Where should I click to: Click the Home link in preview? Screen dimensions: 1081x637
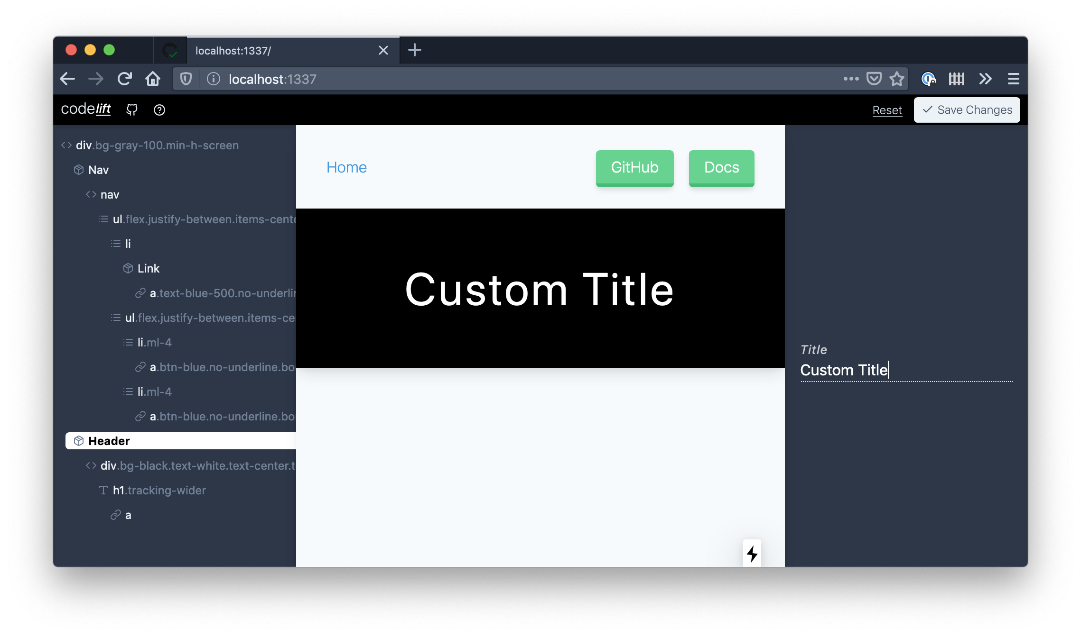pyautogui.click(x=346, y=167)
